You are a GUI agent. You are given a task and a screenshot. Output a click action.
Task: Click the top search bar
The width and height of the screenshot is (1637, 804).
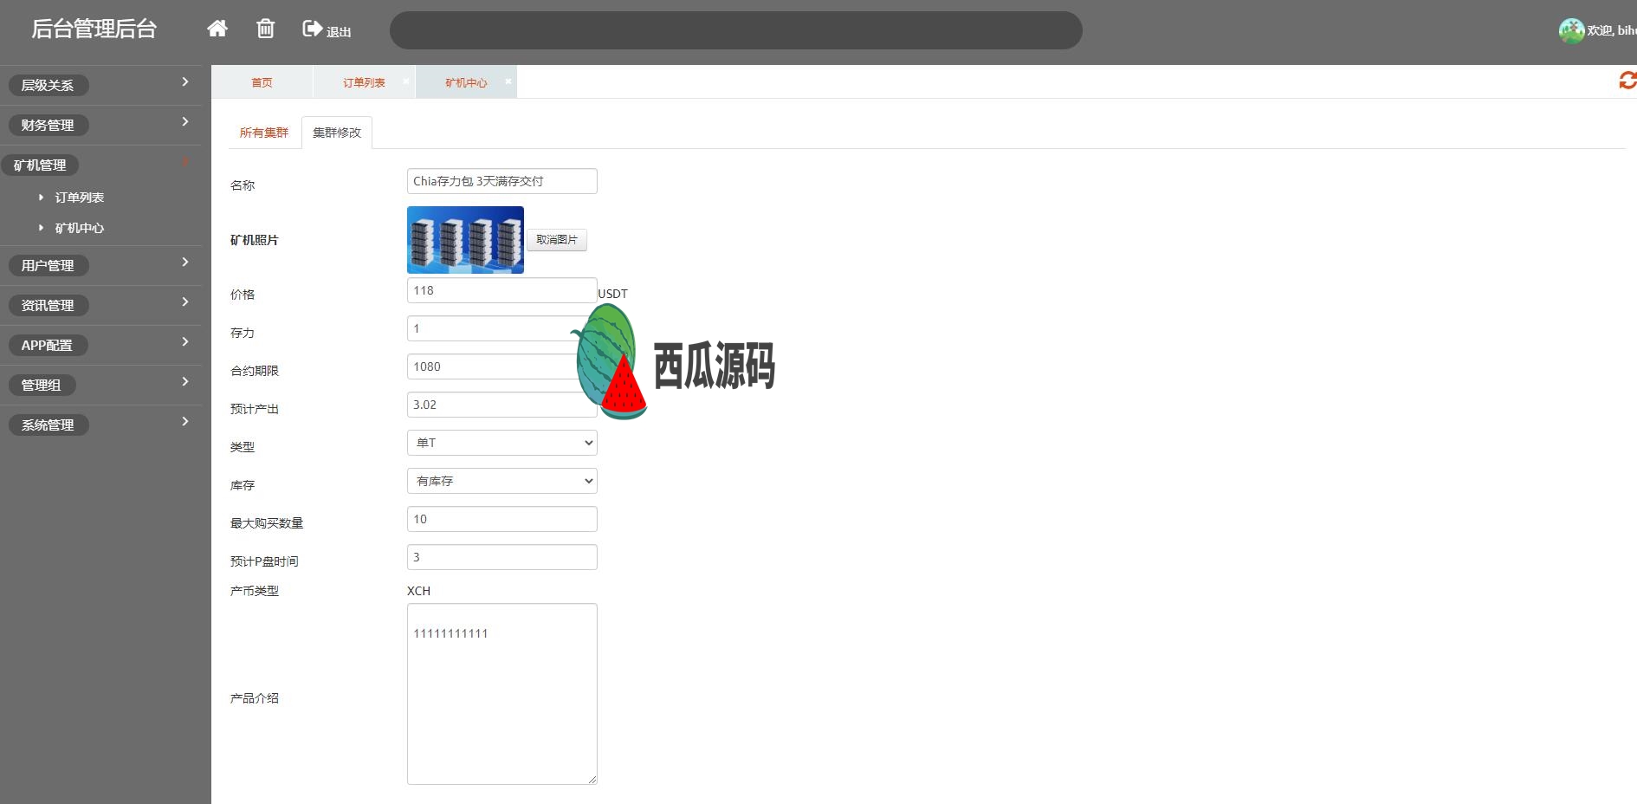[x=736, y=30]
